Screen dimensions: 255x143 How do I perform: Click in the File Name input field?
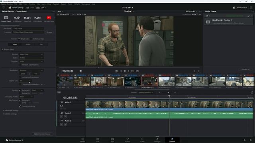pyautogui.click(x=28, y=29)
